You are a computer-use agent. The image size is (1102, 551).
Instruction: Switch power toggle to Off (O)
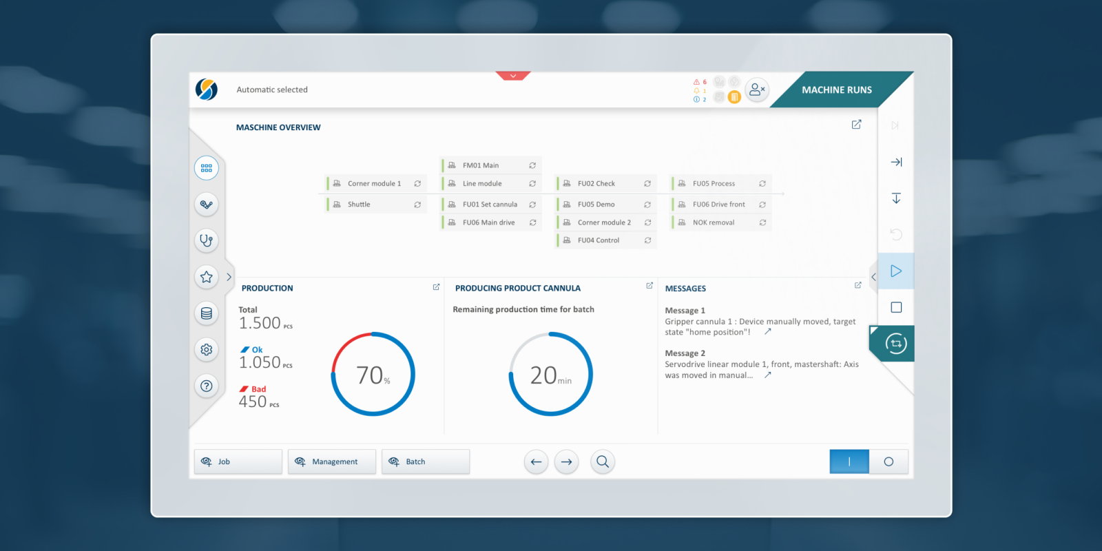(888, 461)
